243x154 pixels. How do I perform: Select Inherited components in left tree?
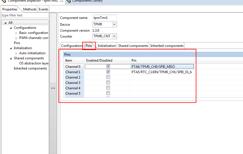[30, 68]
